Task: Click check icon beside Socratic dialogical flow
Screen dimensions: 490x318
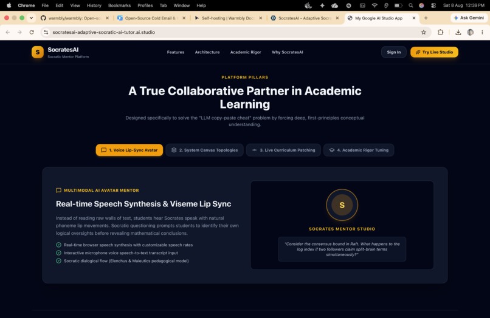Action: pos(58,261)
